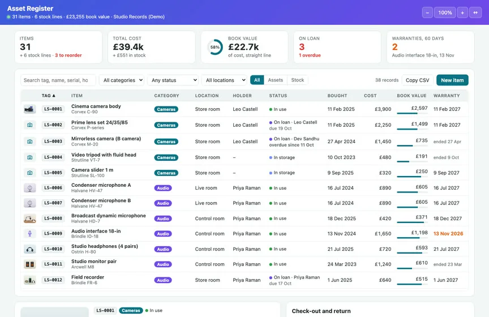
Task: Click the LS-0001 tag in the table
Action: click(53, 109)
